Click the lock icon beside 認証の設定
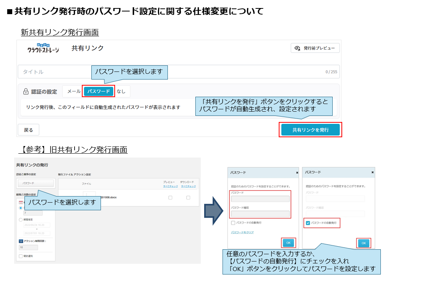The height and width of the screenshot is (281, 429). click(x=26, y=91)
